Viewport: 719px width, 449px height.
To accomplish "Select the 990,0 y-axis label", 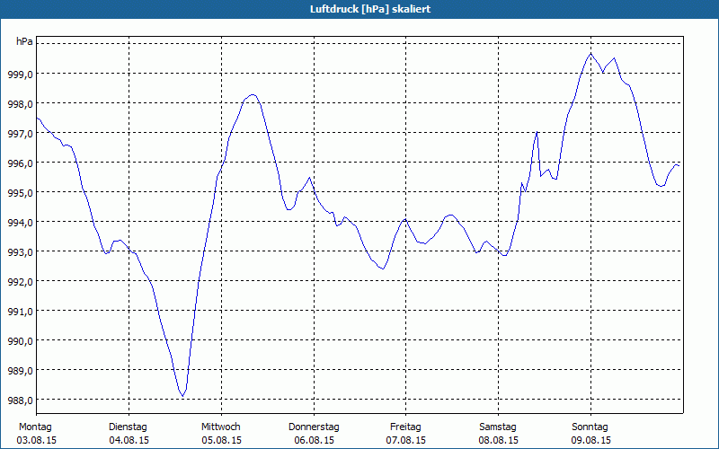I will [20, 341].
